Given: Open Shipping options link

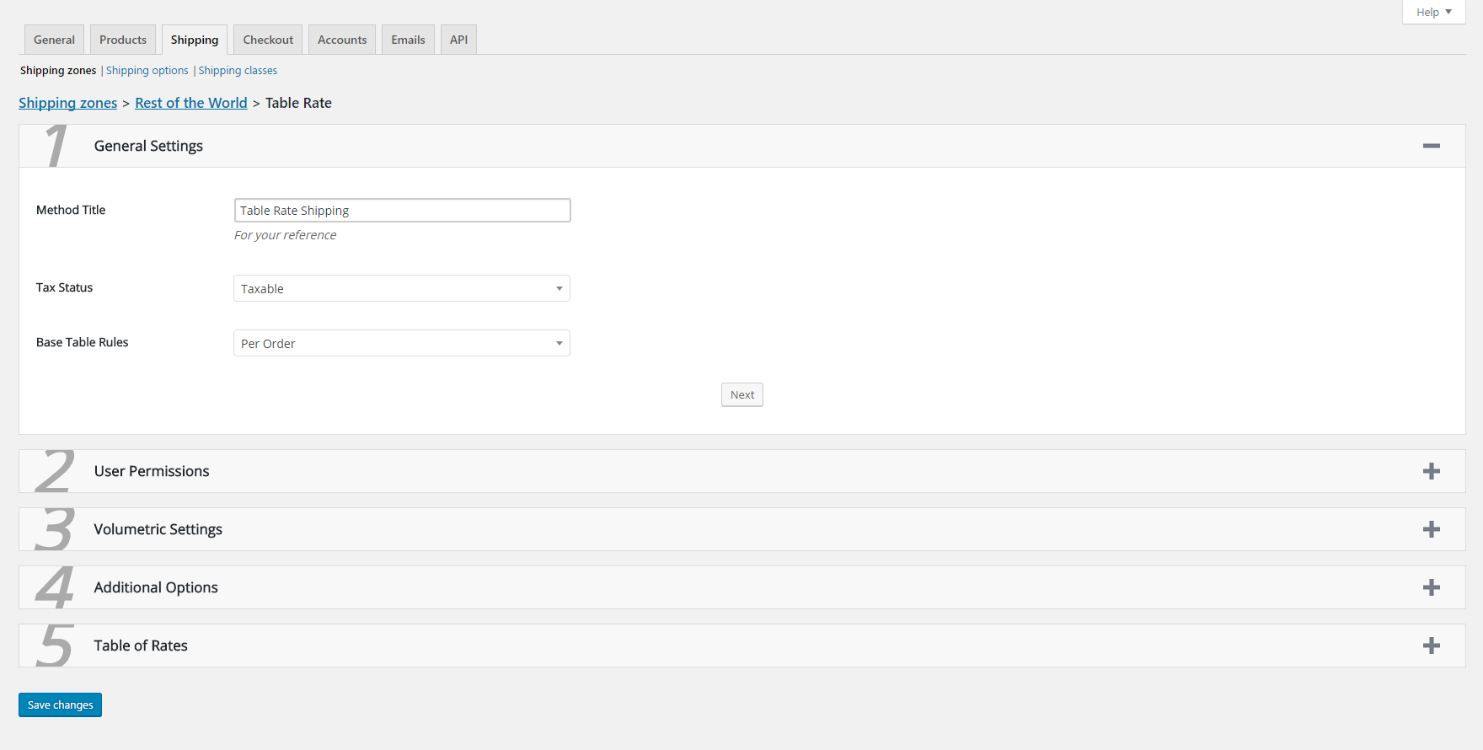Looking at the screenshot, I should pyautogui.click(x=147, y=71).
